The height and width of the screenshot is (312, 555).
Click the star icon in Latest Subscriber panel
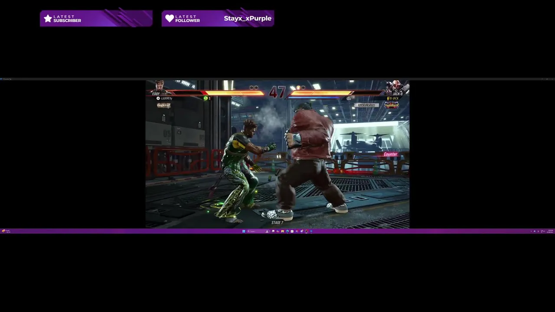pyautogui.click(x=48, y=19)
